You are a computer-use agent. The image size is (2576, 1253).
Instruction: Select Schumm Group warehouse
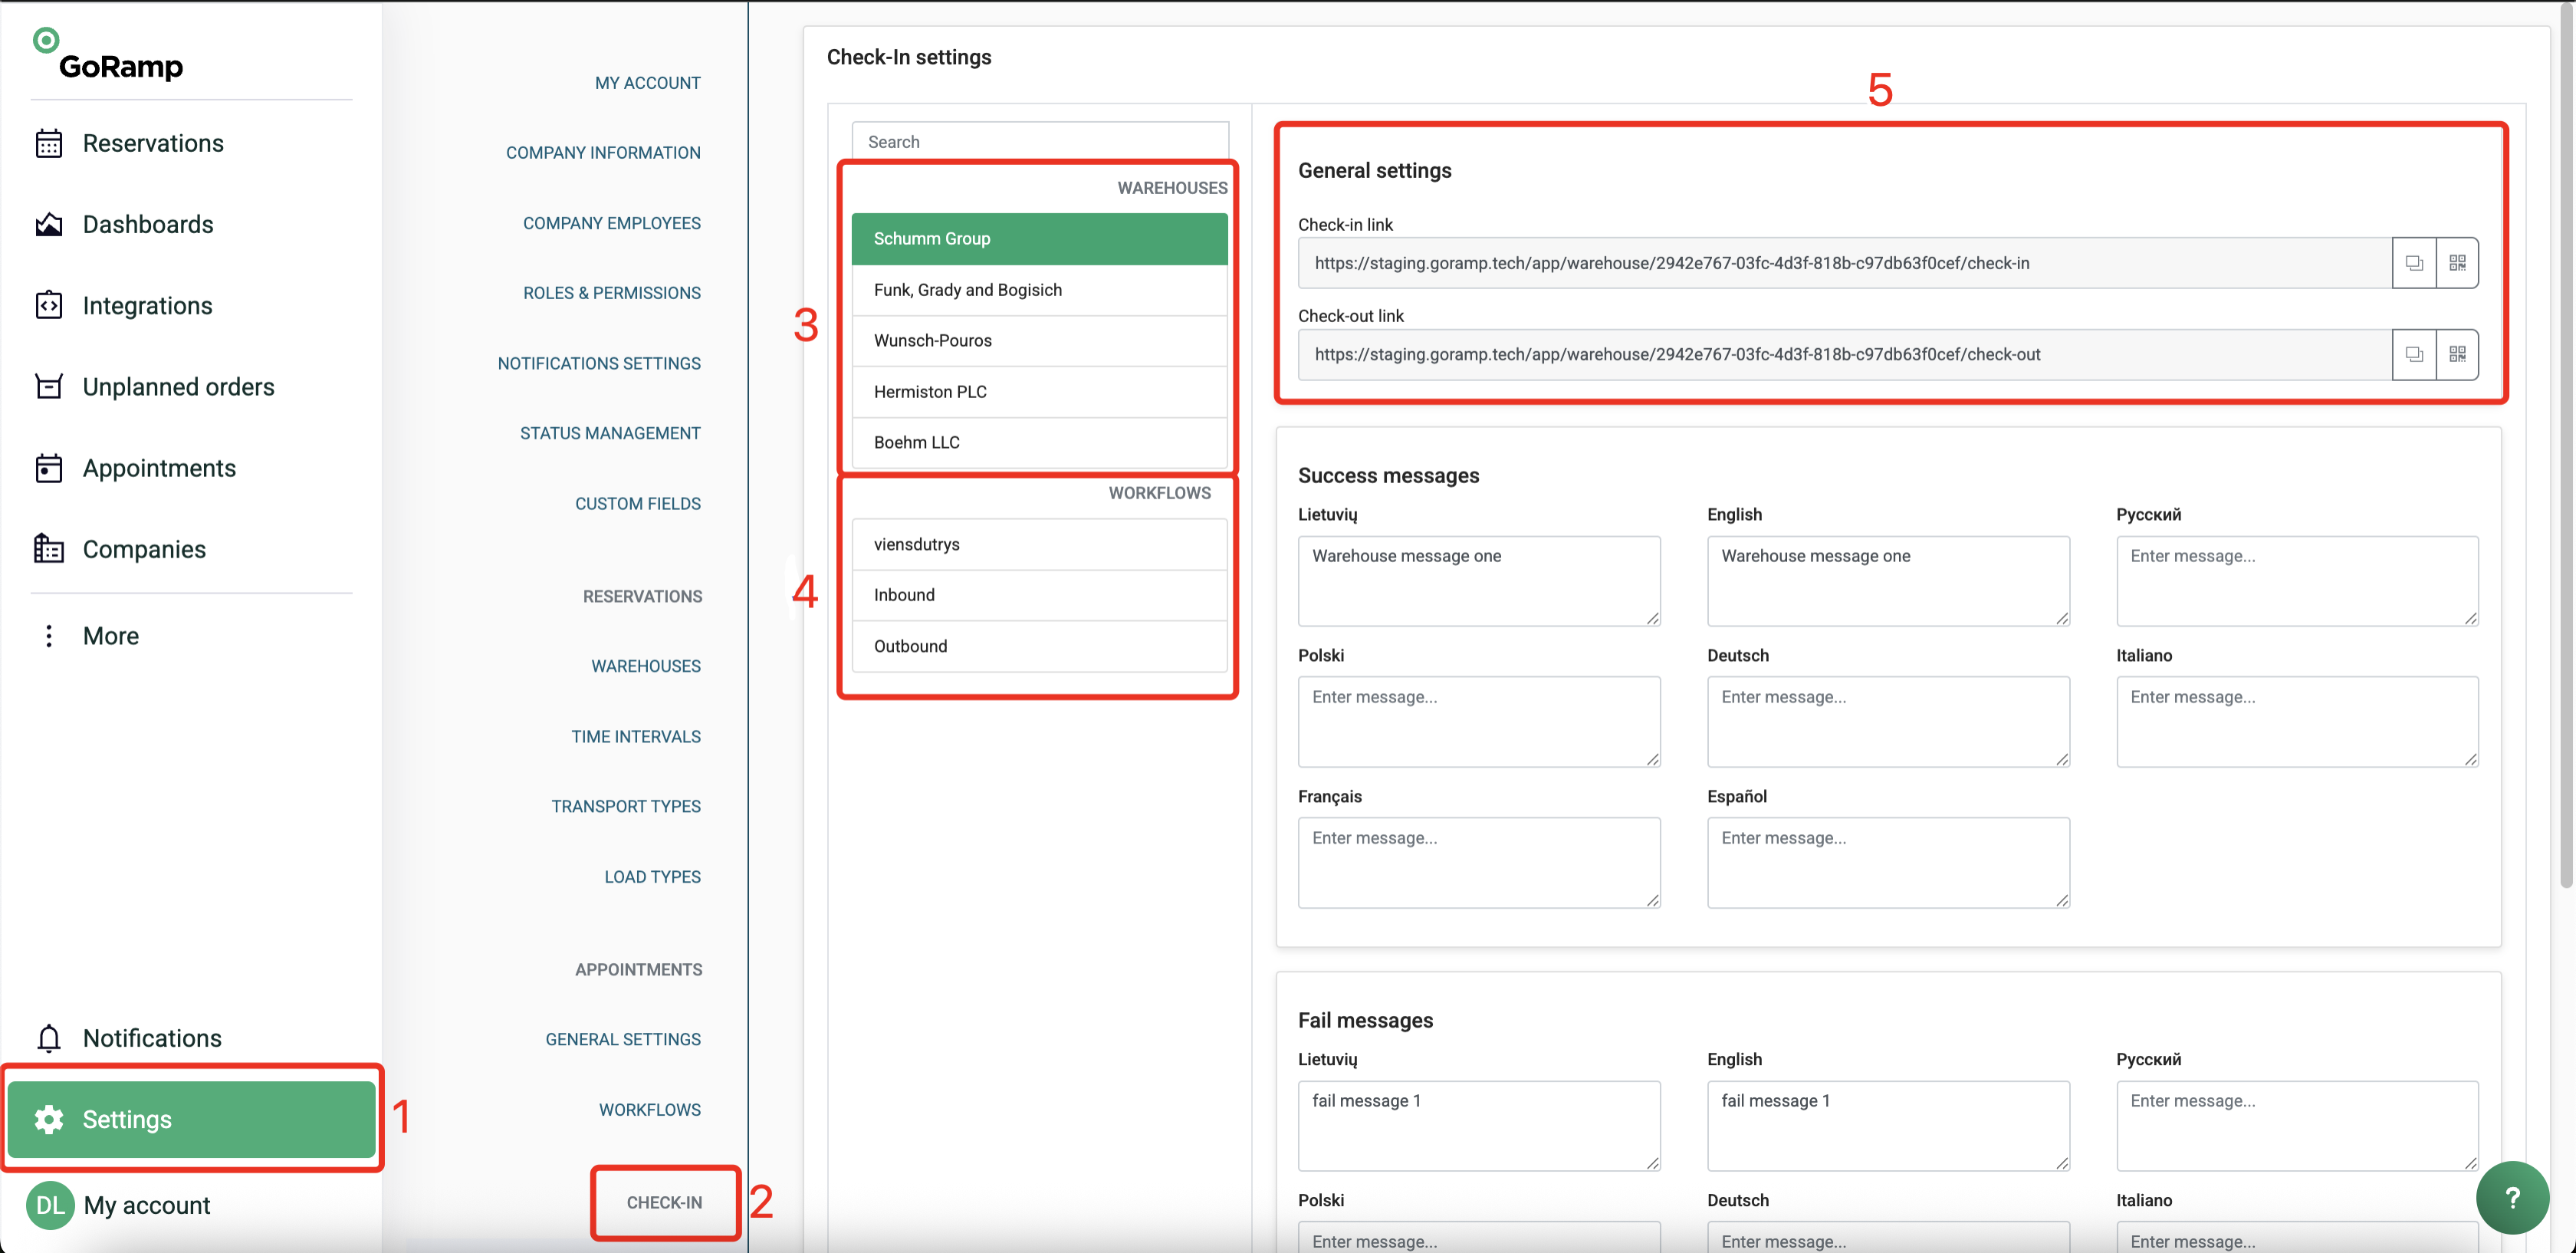coord(1039,238)
